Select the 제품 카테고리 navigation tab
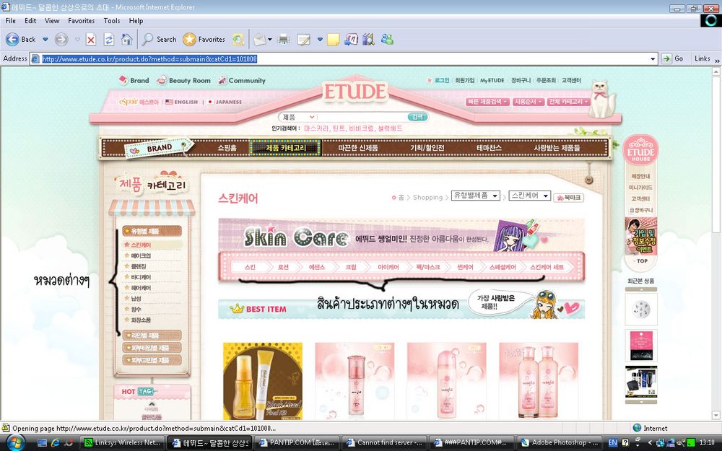 (x=285, y=148)
